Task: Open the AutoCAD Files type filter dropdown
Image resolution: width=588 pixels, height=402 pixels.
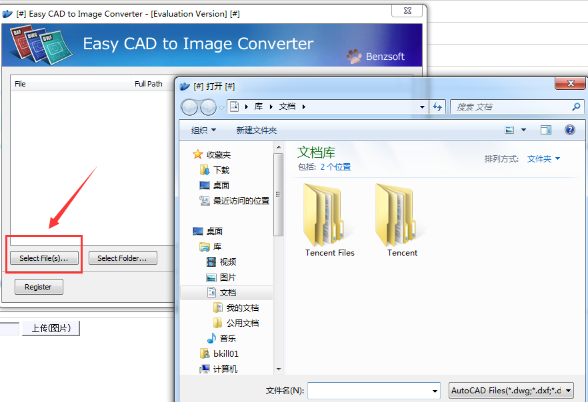Action: point(511,391)
